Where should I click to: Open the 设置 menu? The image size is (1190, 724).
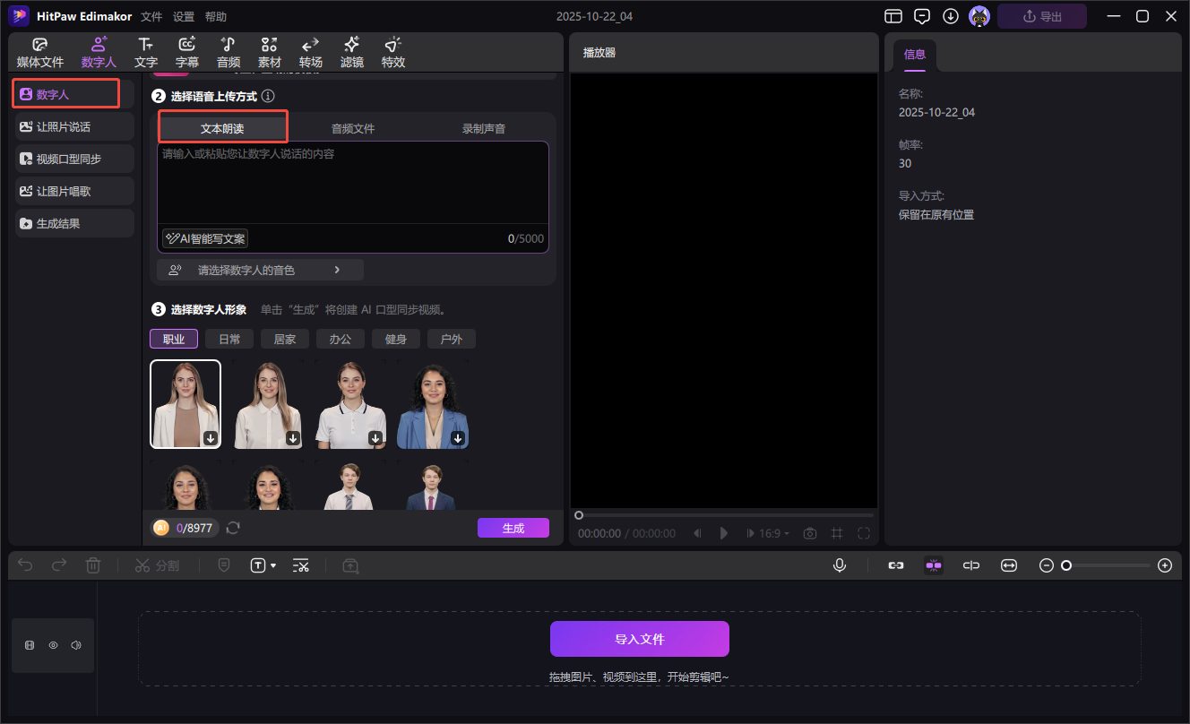[x=184, y=15]
